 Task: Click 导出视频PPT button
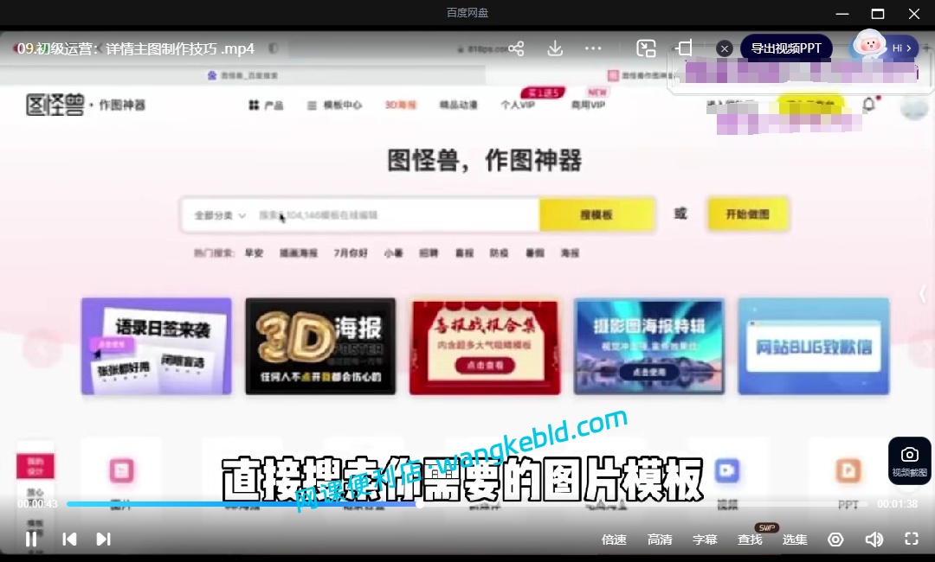(x=786, y=48)
